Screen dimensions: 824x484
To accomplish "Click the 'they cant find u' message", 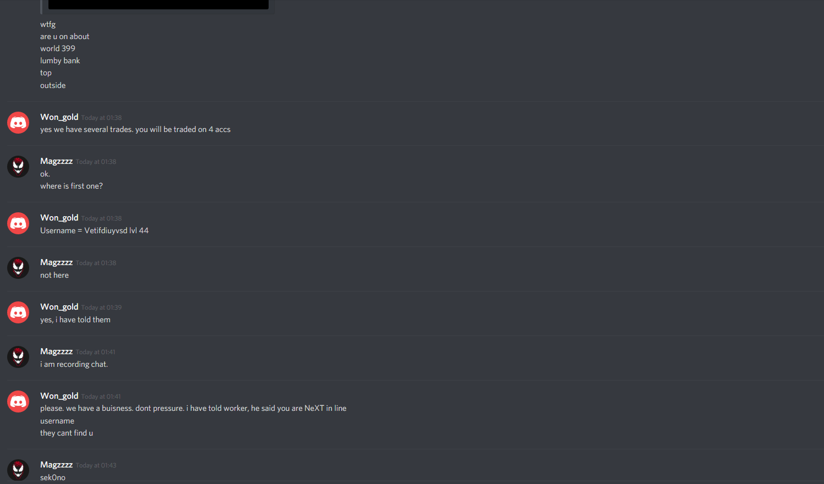I will 67,433.
